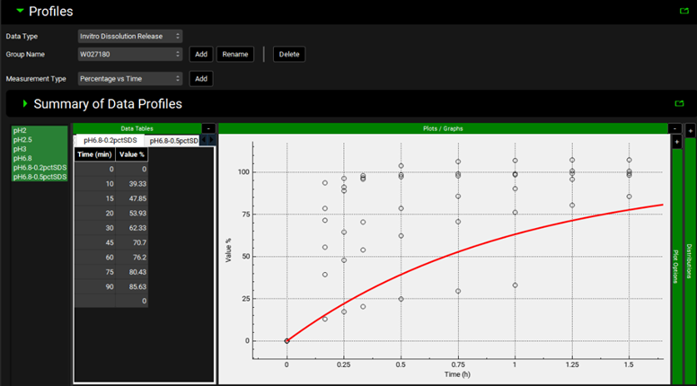Open the Data Type dropdown
This screenshot has height=386, width=697.
click(x=130, y=36)
